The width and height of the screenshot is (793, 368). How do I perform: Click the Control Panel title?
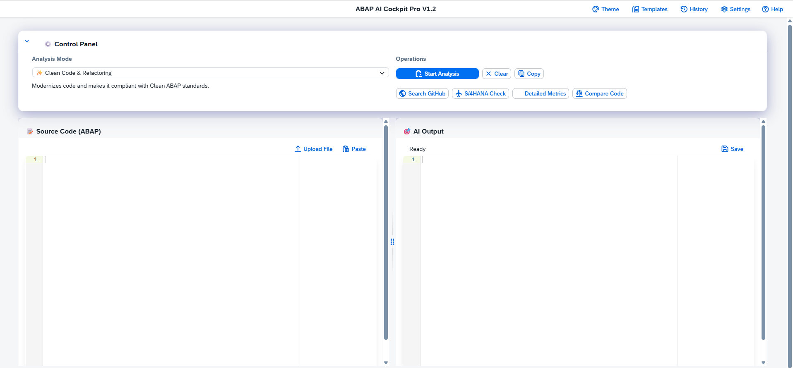point(76,44)
